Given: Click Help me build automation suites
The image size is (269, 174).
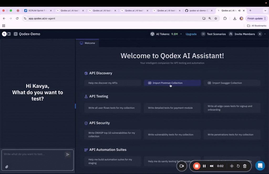Looking at the screenshot, I should pos(112,161).
